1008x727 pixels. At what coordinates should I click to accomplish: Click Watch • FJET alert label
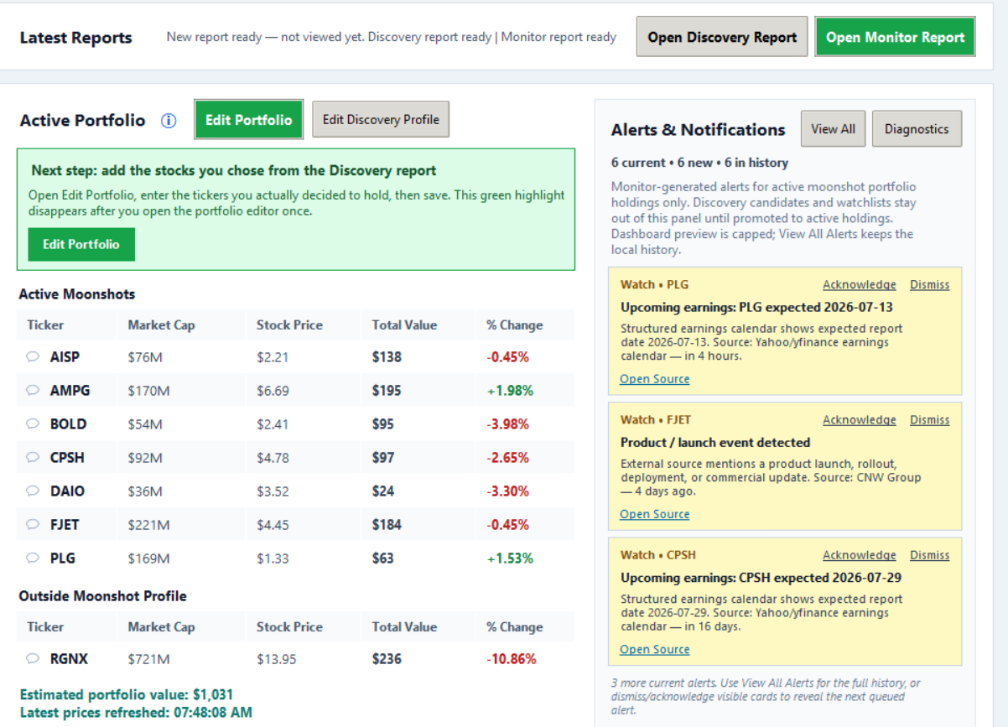(x=656, y=420)
